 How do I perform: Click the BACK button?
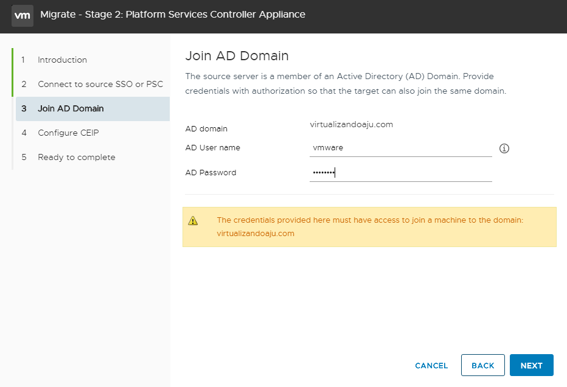coord(482,365)
